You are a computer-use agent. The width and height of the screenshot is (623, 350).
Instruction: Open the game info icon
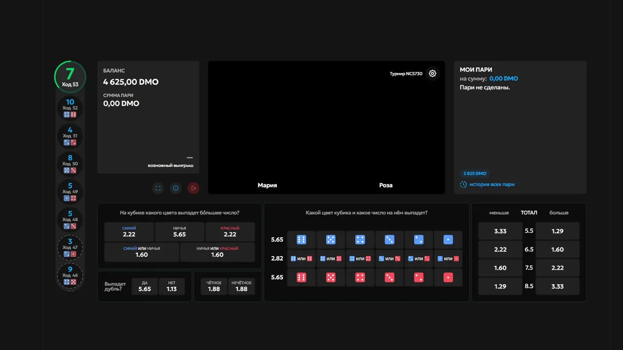(176, 188)
